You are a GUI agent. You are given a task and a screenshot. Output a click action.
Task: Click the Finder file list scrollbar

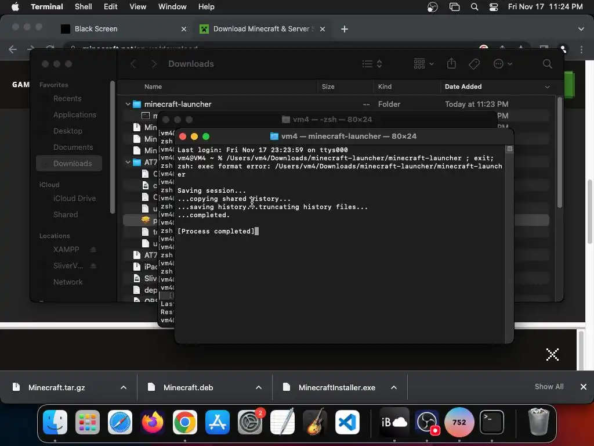[560, 153]
